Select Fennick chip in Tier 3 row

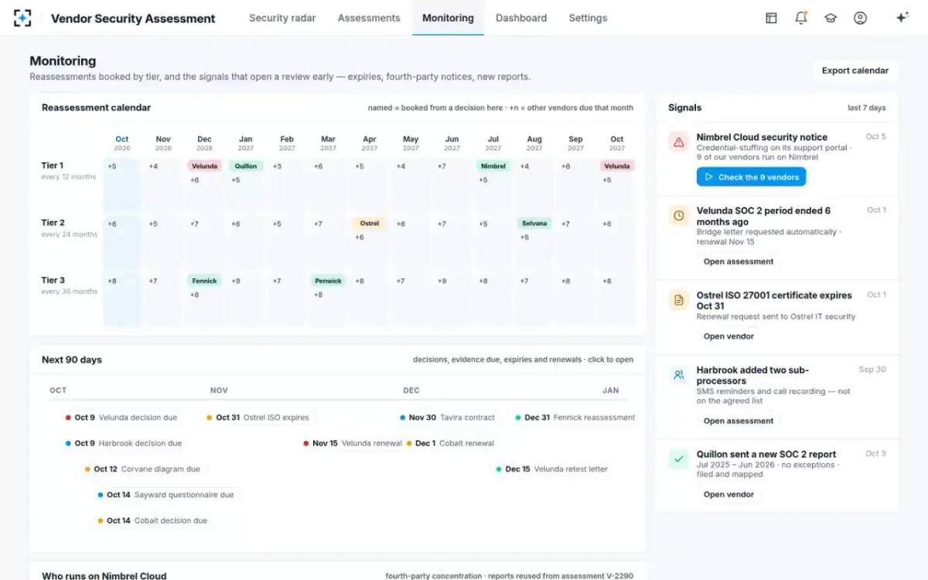click(x=204, y=281)
